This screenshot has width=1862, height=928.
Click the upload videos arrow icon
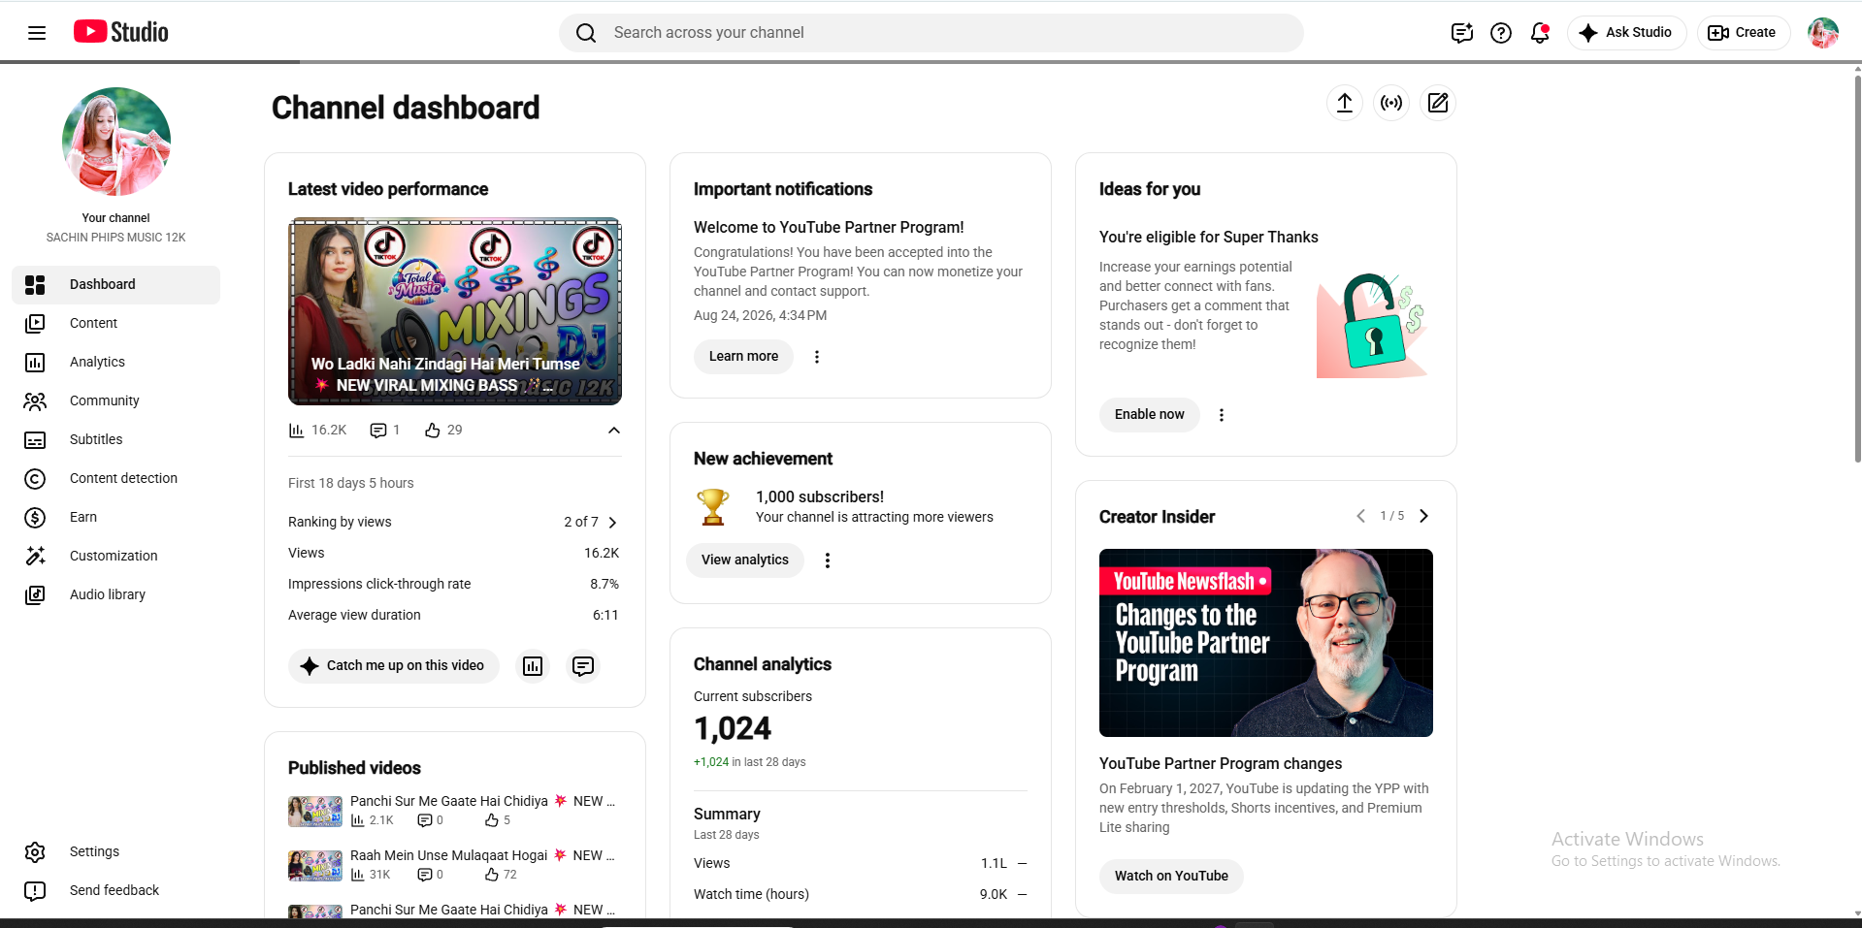[1345, 103]
